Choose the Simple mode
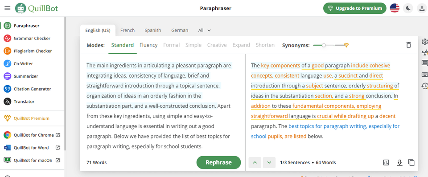 pos(193,45)
